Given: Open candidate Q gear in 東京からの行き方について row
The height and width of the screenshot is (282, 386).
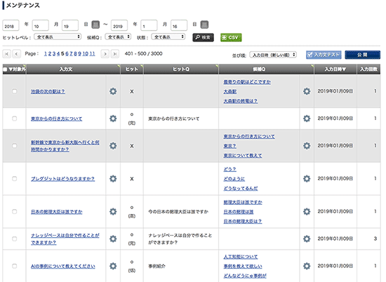Looking at the screenshot, I should [x=307, y=119].
